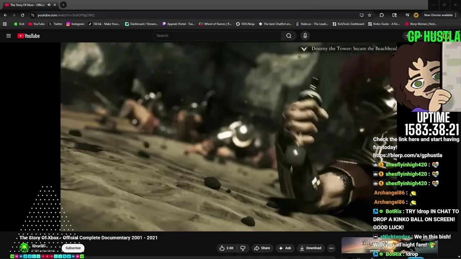This screenshot has height=259, width=461.
Task: Open Appeals Portal - Twi... bookmark
Action: tap(178, 24)
